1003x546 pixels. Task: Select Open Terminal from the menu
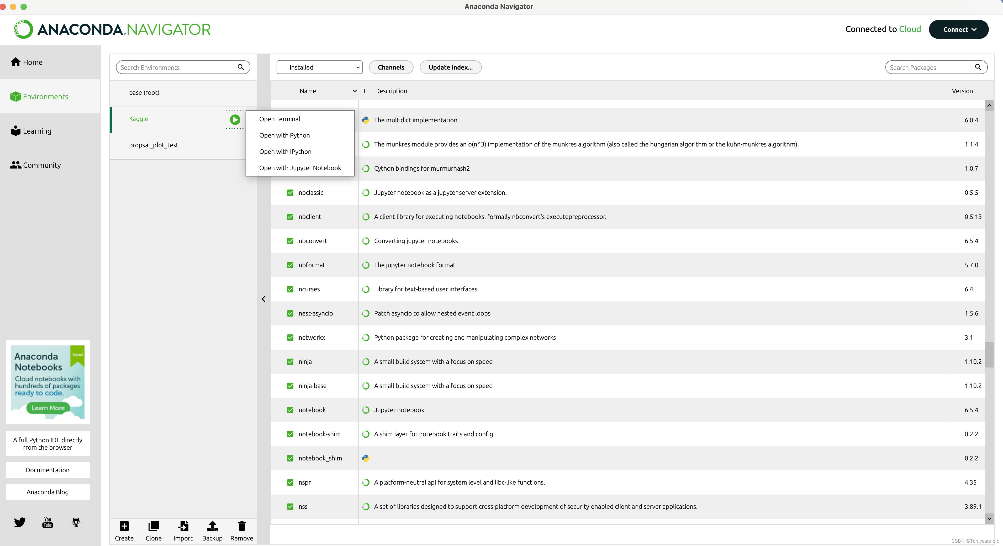tap(300, 119)
